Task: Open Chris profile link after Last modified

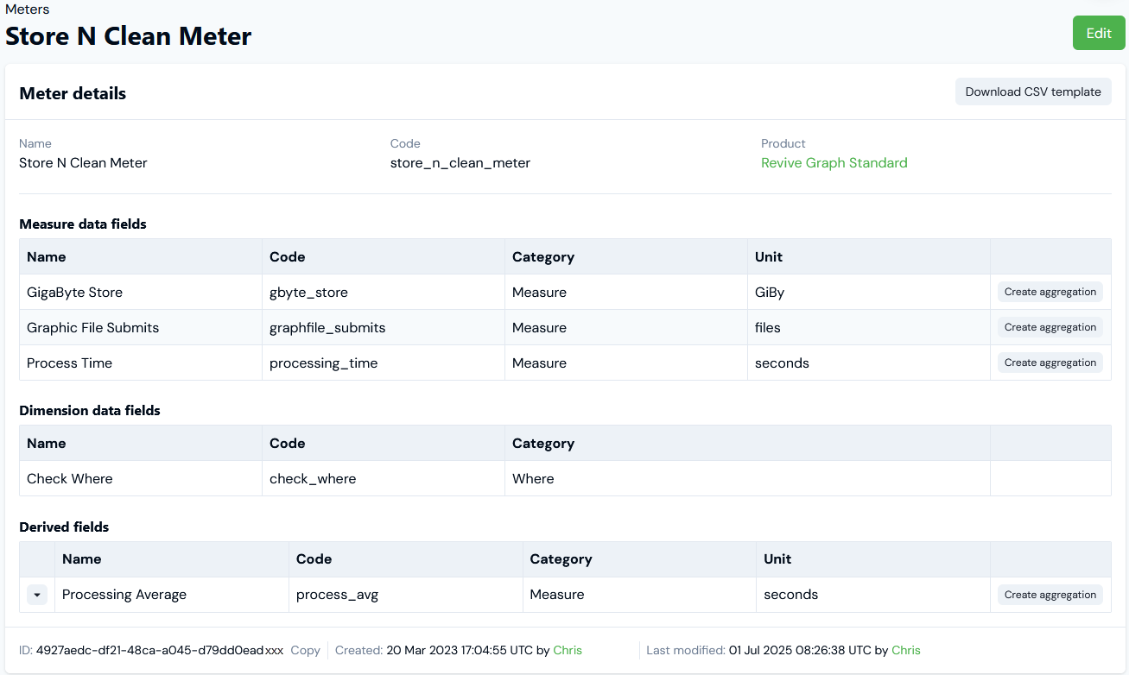Action: [x=906, y=650]
